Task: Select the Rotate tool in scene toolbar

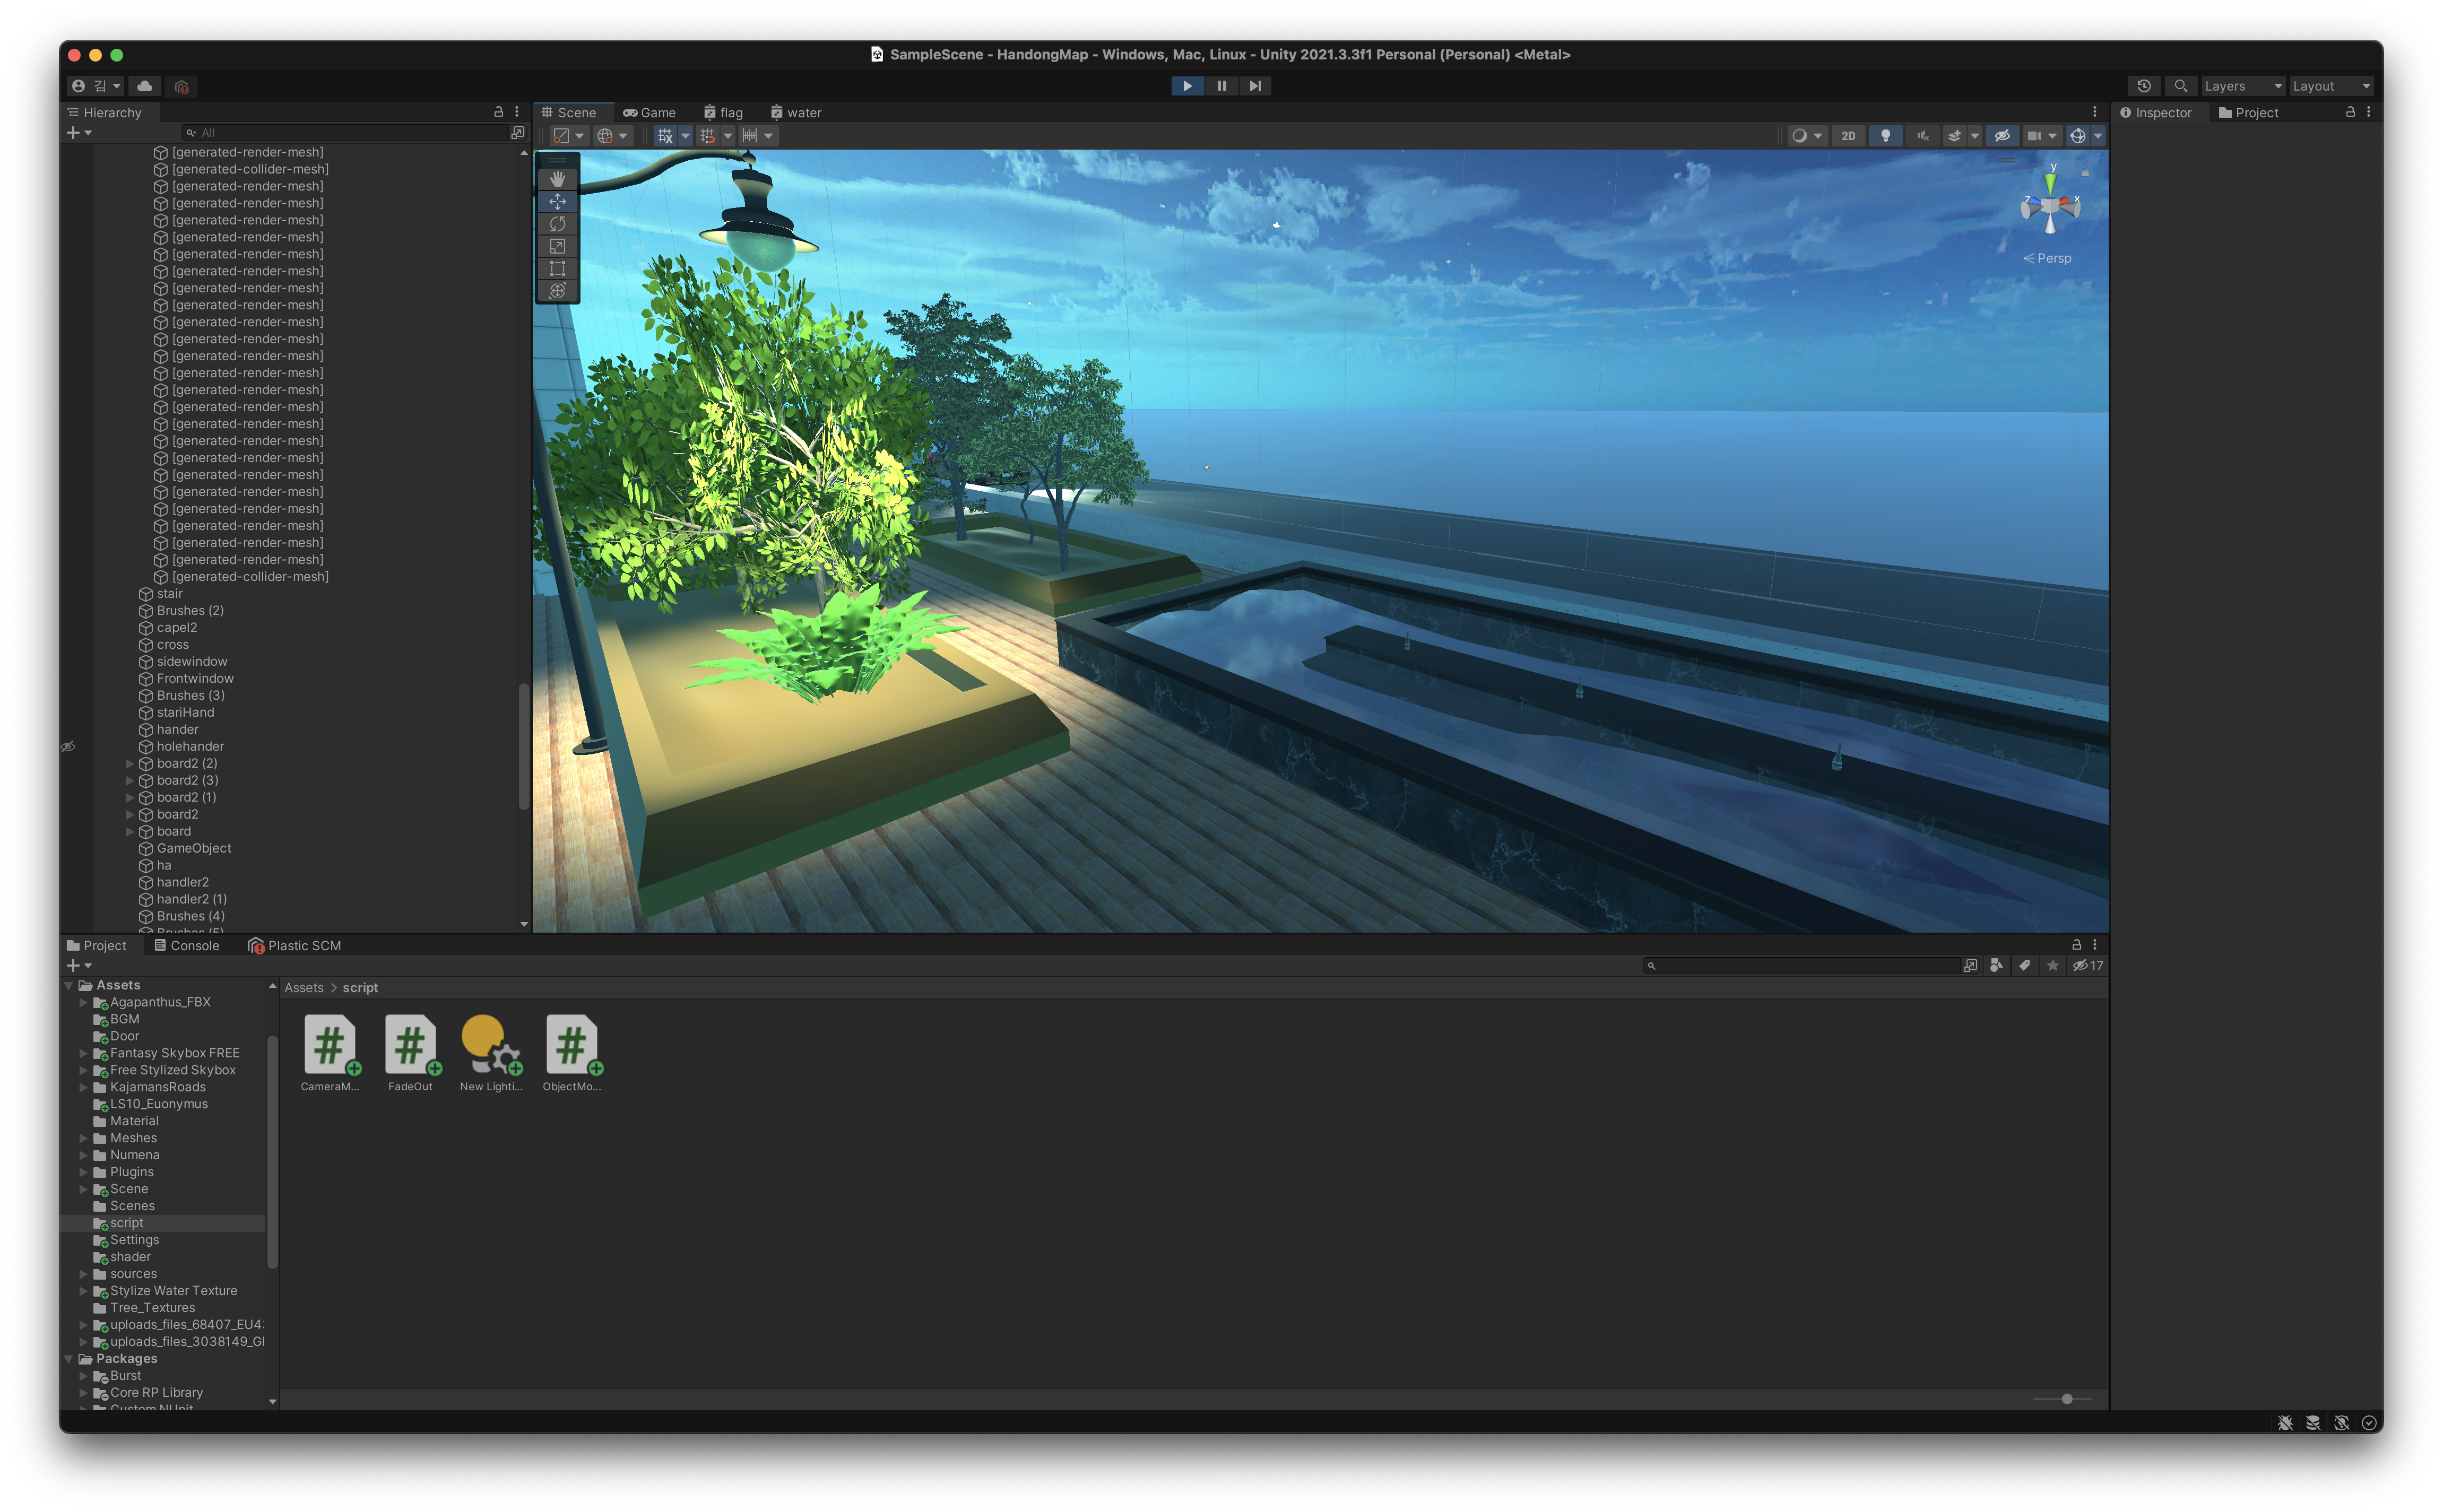Action: coord(557,224)
